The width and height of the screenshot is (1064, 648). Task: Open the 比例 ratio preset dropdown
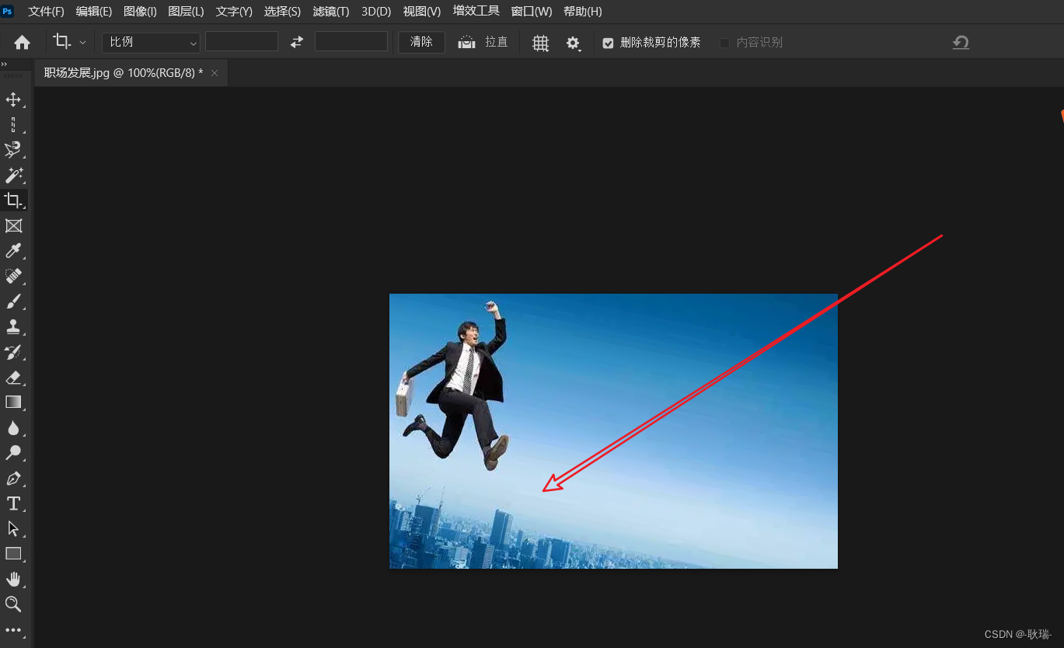151,42
